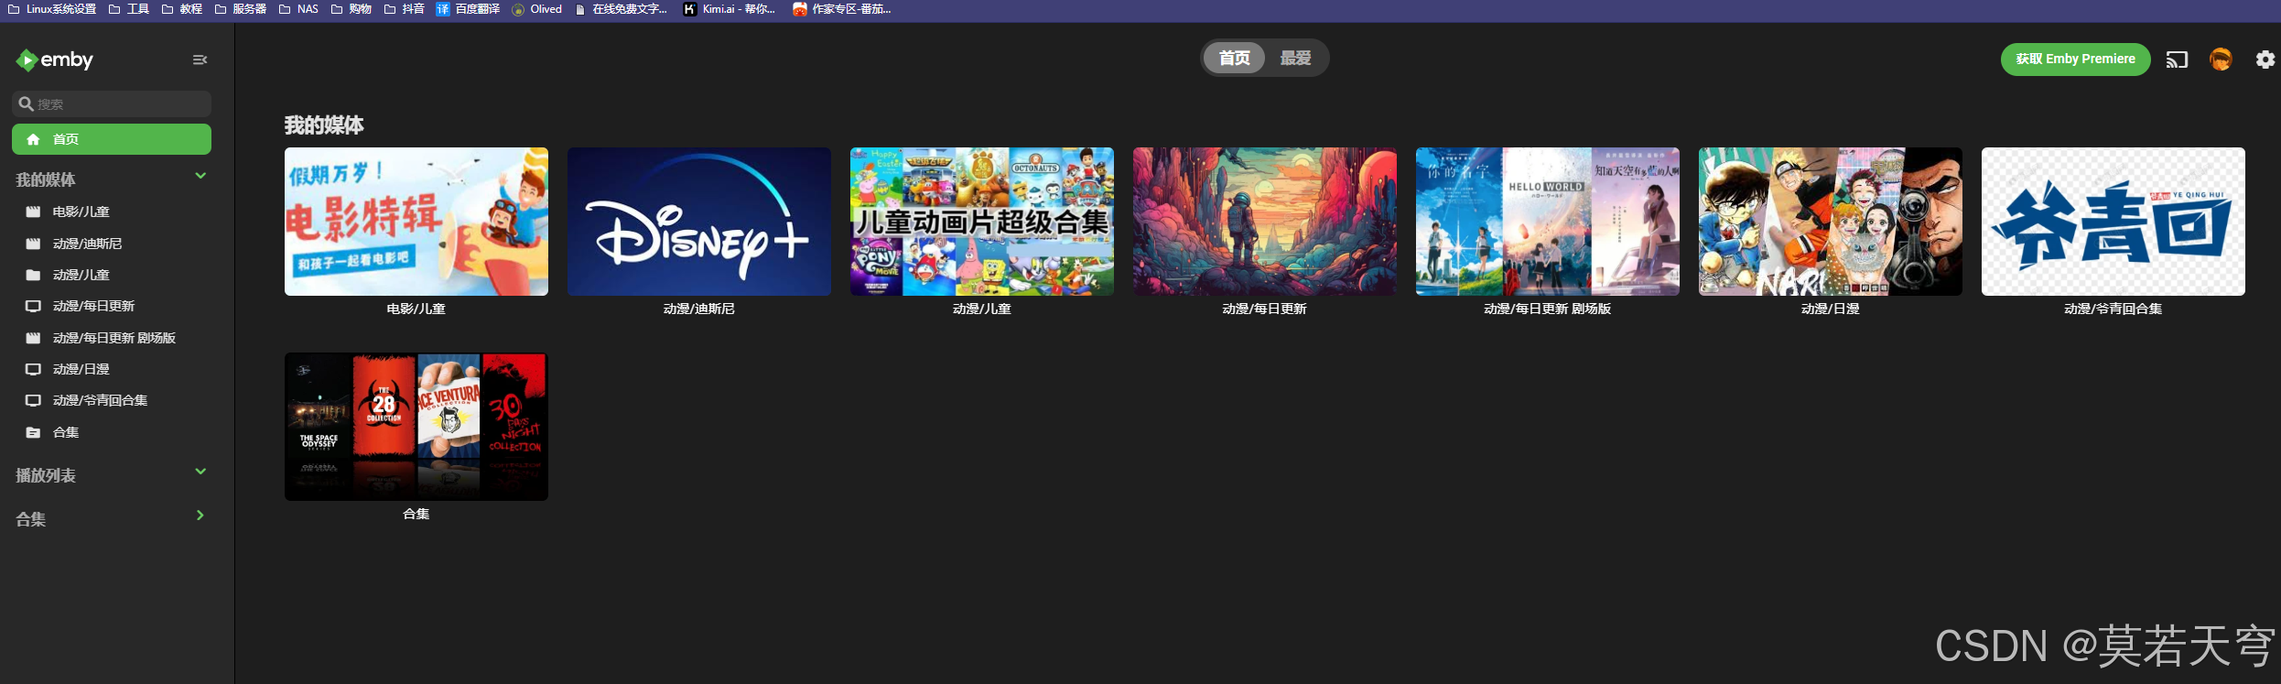Click the TV icon beside 动漫/爷青回合集
2281x684 pixels.
click(x=33, y=400)
